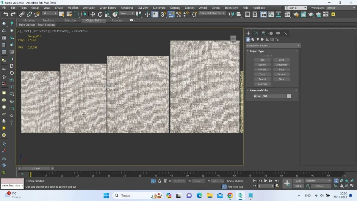
Task: Open the selection filter All dropdown
Action: pyautogui.click(x=50, y=13)
